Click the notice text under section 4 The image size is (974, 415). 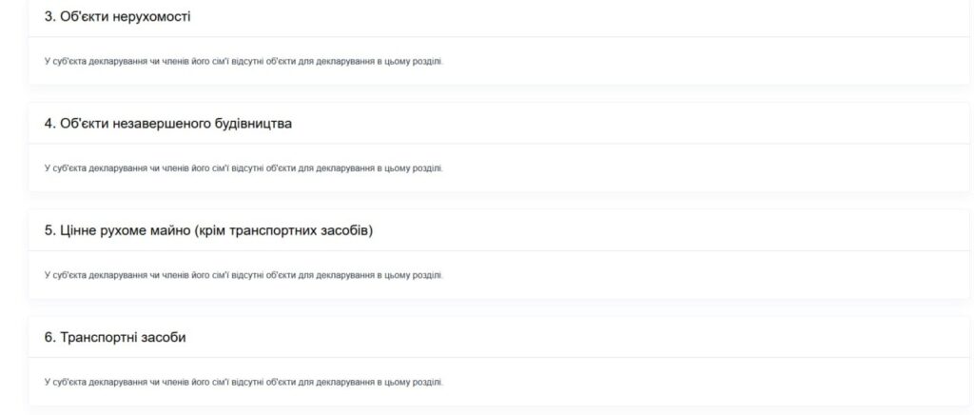[243, 168]
